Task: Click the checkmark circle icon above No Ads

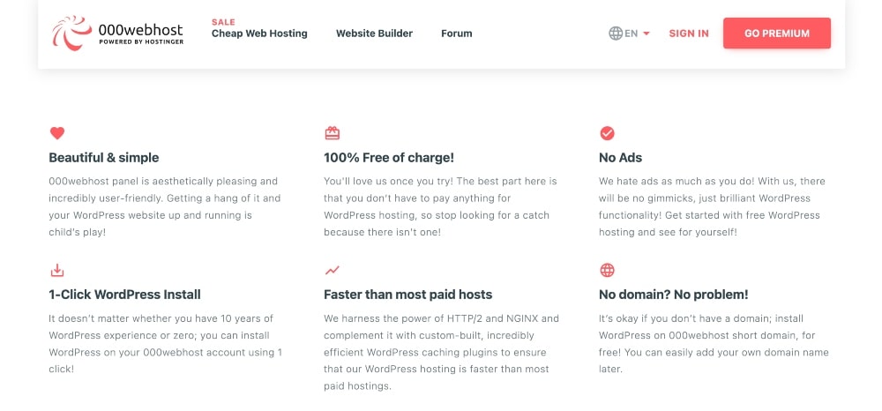Action: [x=607, y=133]
